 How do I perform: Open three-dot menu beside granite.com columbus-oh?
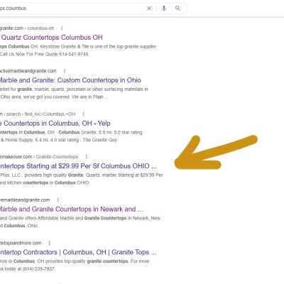click(x=62, y=28)
